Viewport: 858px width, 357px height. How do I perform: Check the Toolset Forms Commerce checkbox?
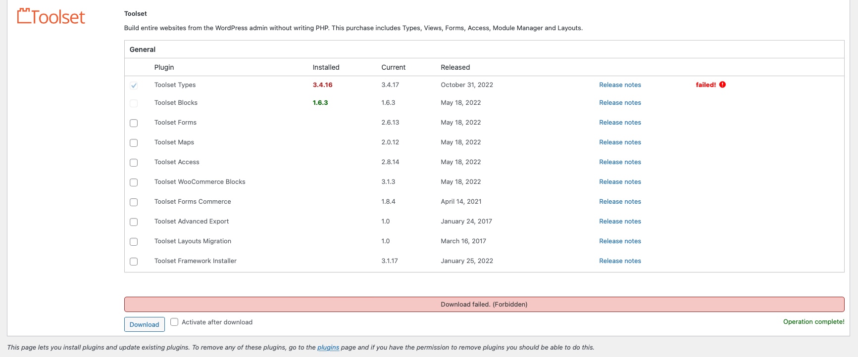point(134,202)
